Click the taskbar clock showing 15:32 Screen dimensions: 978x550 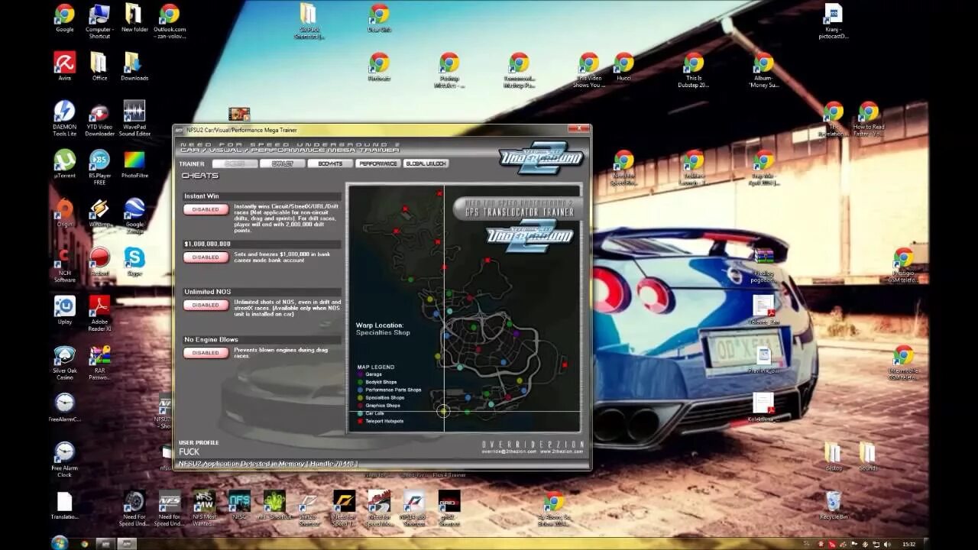click(x=908, y=544)
